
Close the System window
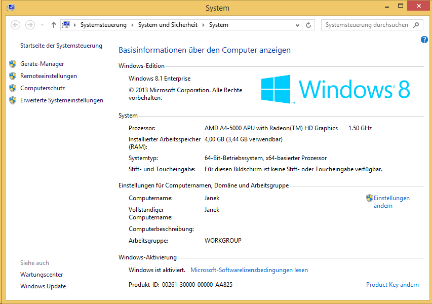419,6
